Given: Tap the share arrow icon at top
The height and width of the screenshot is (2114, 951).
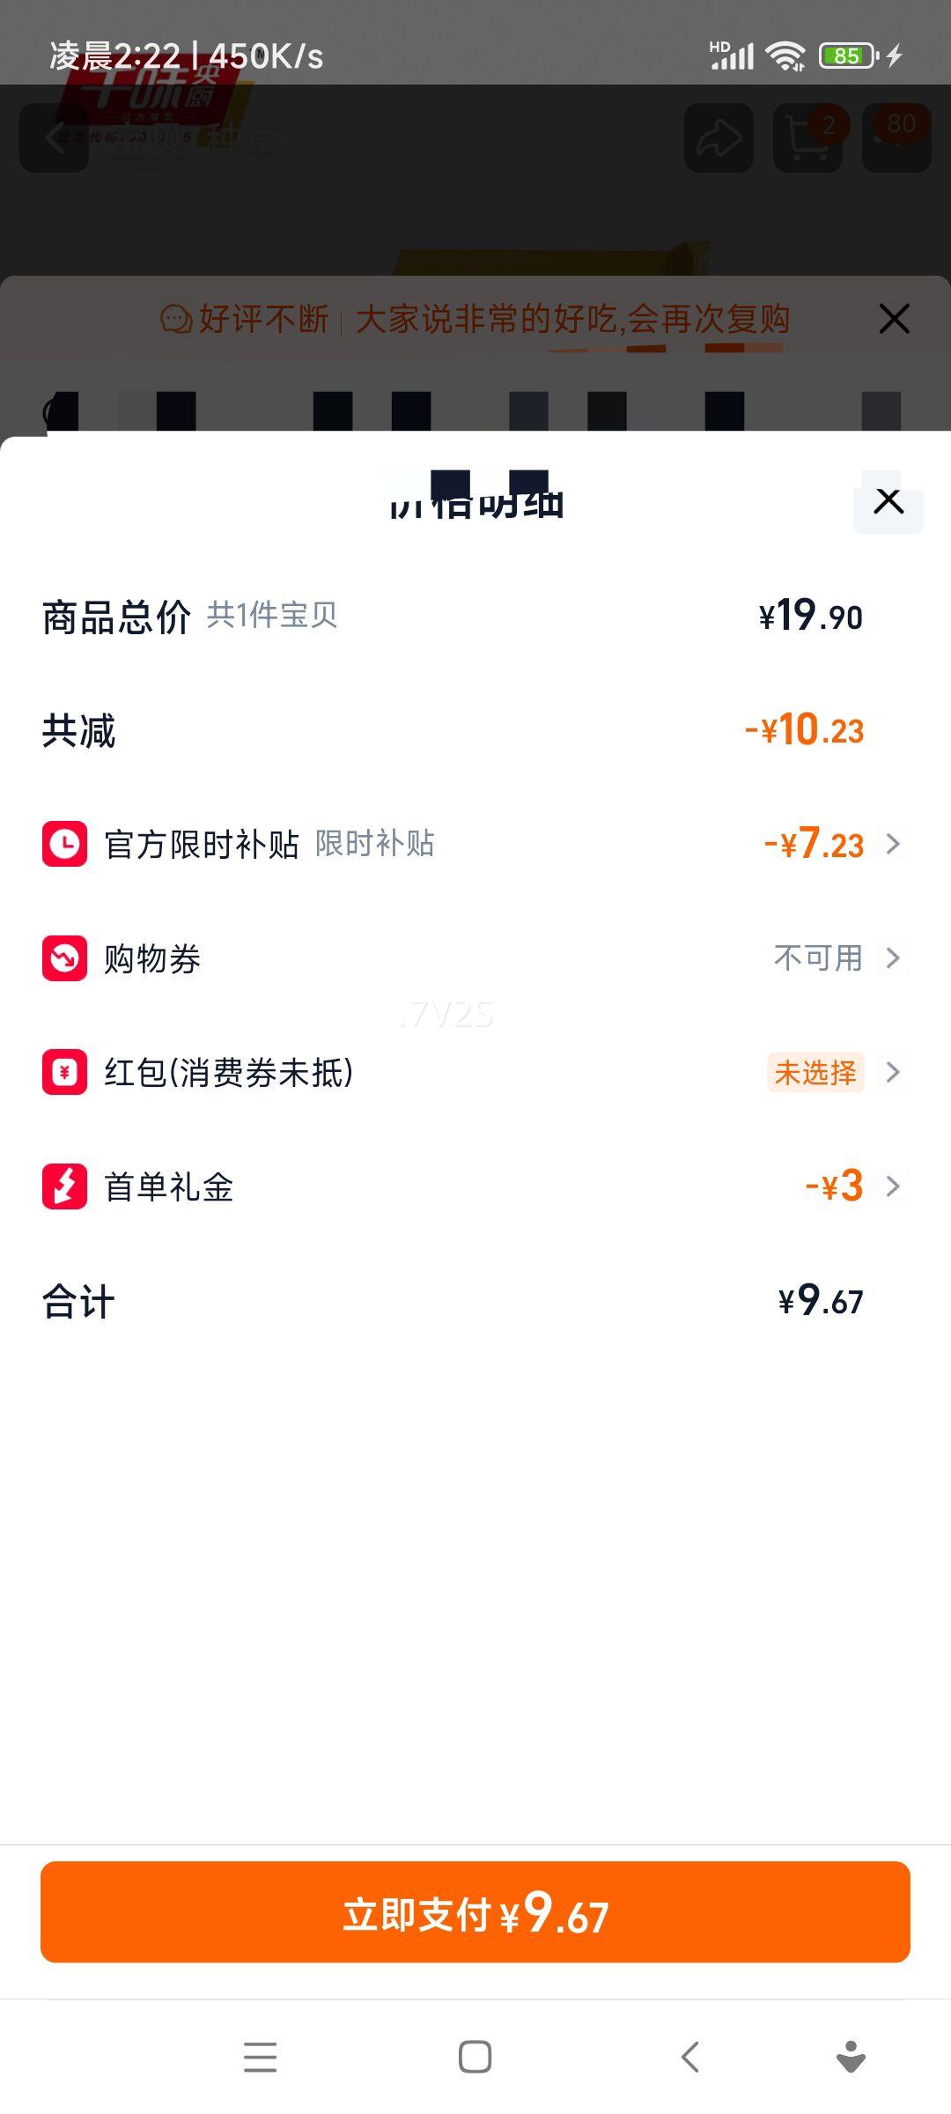Looking at the screenshot, I should (x=719, y=138).
